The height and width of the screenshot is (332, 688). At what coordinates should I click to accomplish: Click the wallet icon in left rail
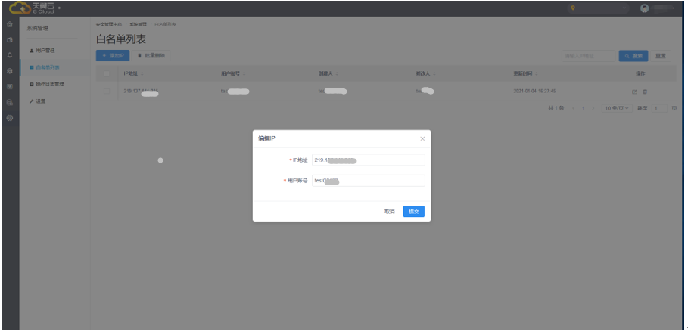(x=10, y=39)
